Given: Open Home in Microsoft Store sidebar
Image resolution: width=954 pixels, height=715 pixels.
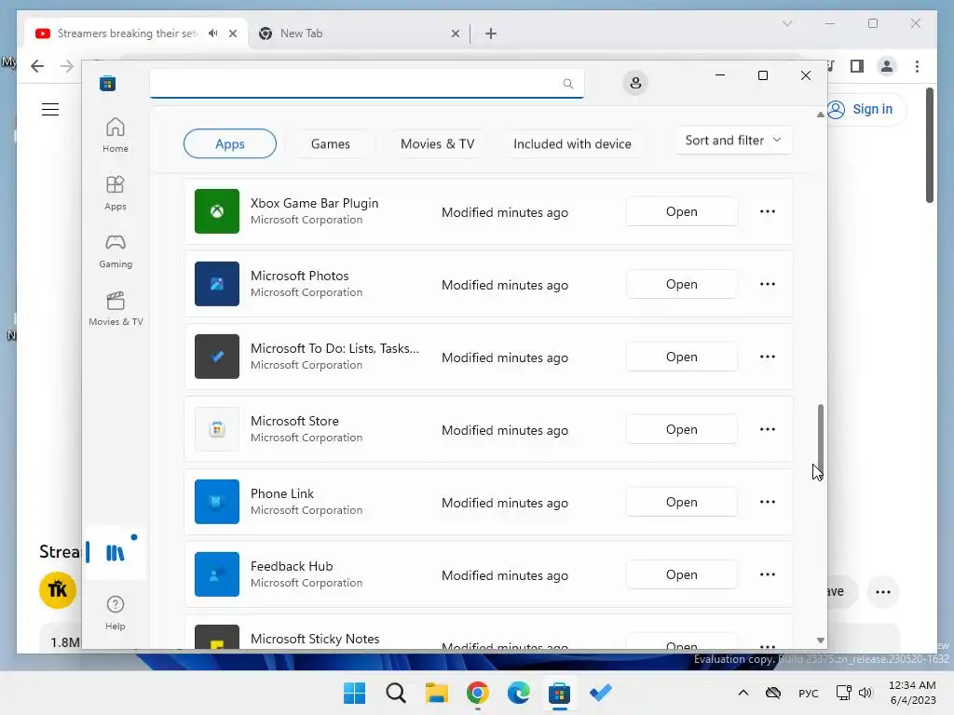Looking at the screenshot, I should coord(115,135).
